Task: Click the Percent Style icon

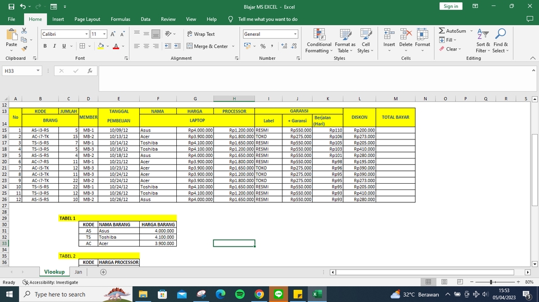Action: point(263,46)
